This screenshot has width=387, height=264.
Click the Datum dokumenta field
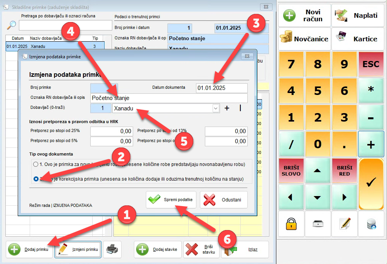[x=221, y=88]
